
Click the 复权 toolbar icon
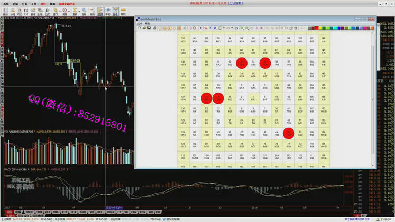[75, 12]
